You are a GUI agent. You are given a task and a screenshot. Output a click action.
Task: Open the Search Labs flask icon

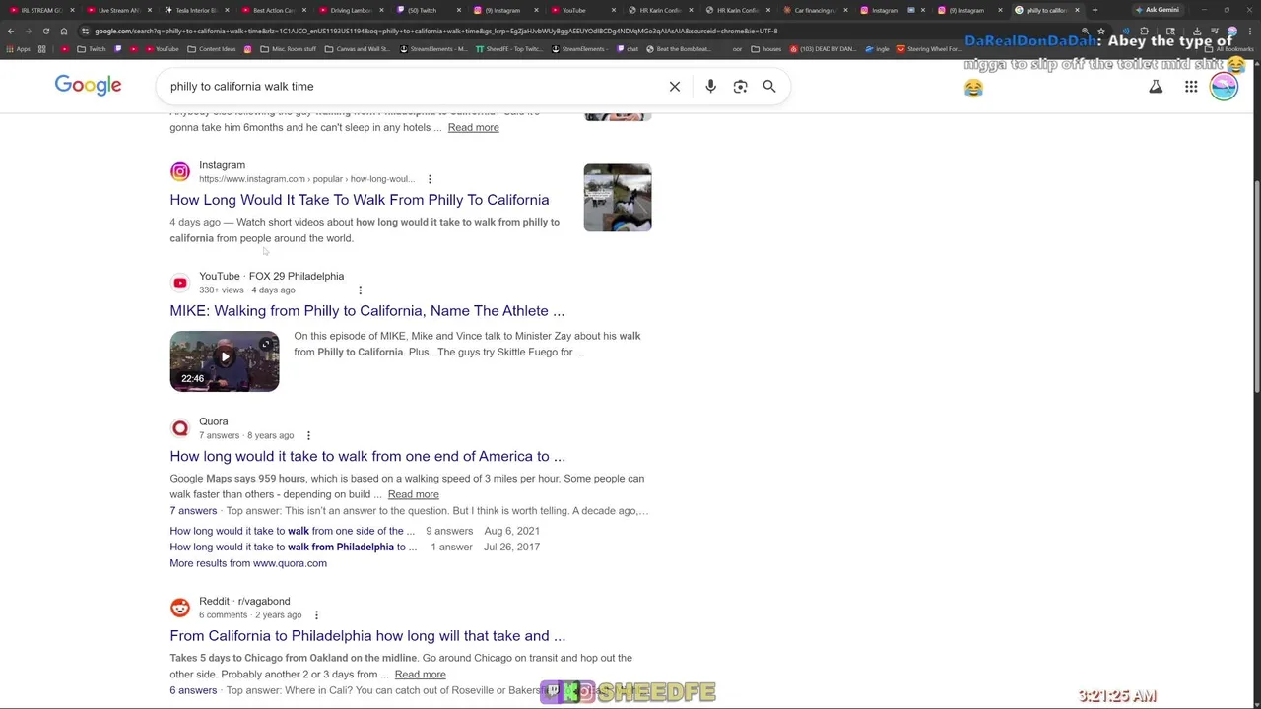coord(1156,87)
